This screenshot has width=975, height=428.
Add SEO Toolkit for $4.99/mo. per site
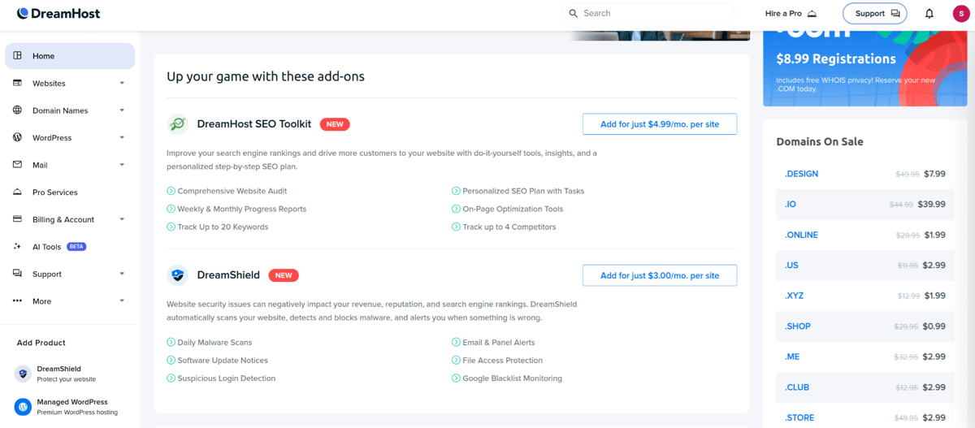[x=660, y=124]
